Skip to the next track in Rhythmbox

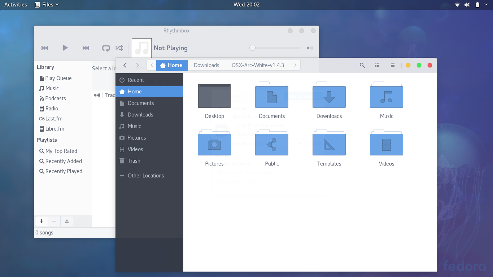(86, 48)
